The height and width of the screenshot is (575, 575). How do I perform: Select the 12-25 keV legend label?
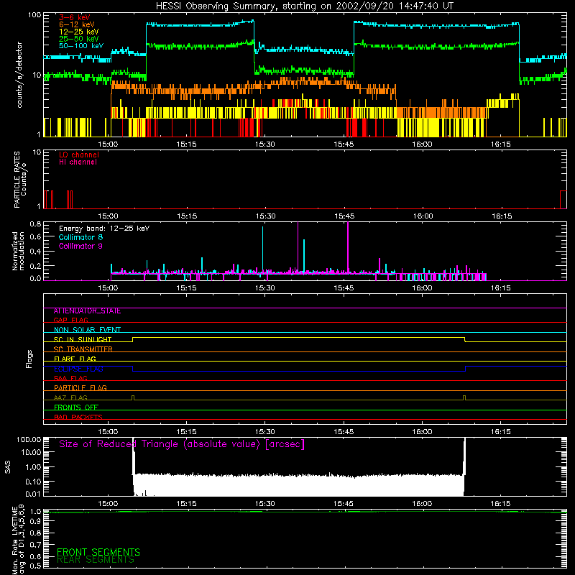coord(78,32)
